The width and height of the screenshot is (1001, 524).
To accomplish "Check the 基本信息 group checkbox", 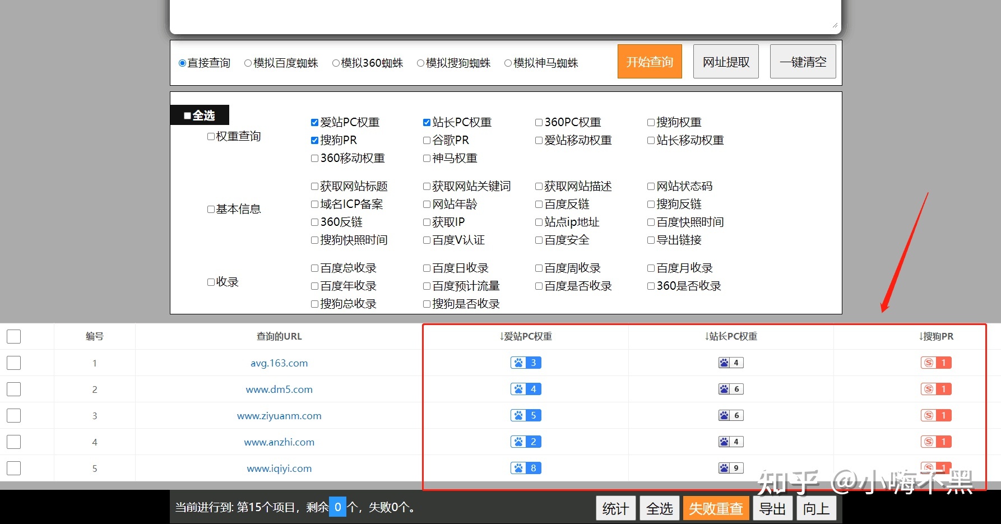I will pyautogui.click(x=211, y=209).
